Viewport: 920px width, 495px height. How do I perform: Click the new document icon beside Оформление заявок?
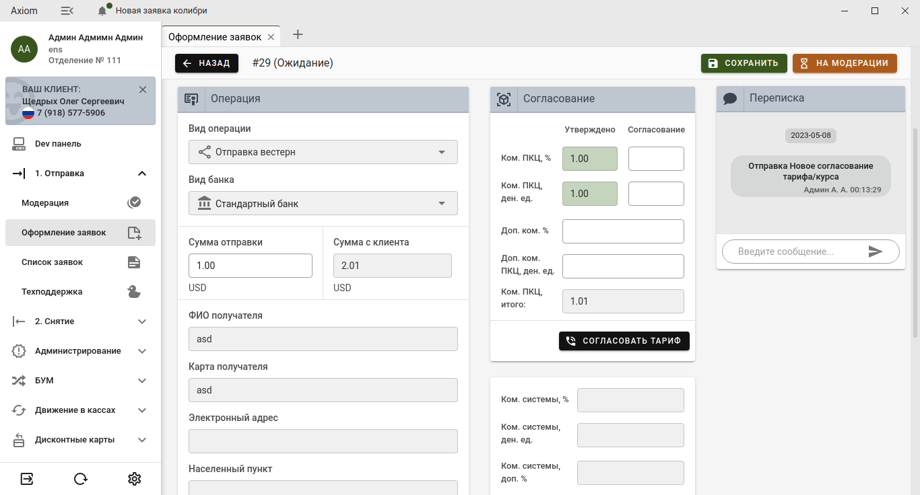click(x=134, y=233)
